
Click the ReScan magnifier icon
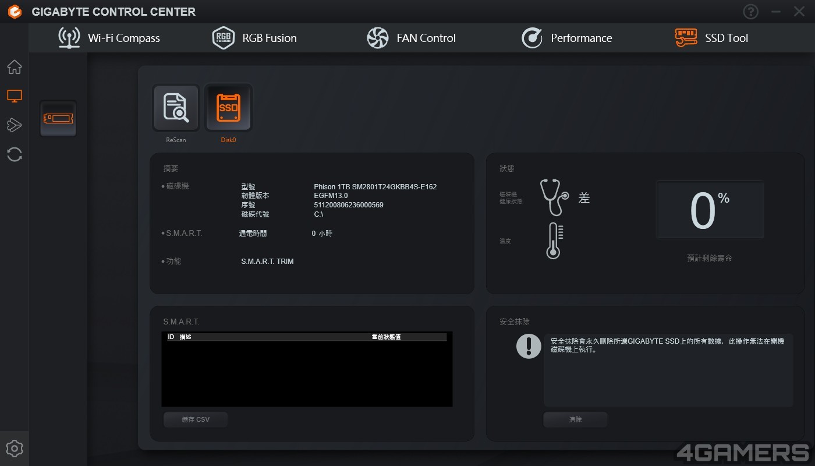(176, 108)
